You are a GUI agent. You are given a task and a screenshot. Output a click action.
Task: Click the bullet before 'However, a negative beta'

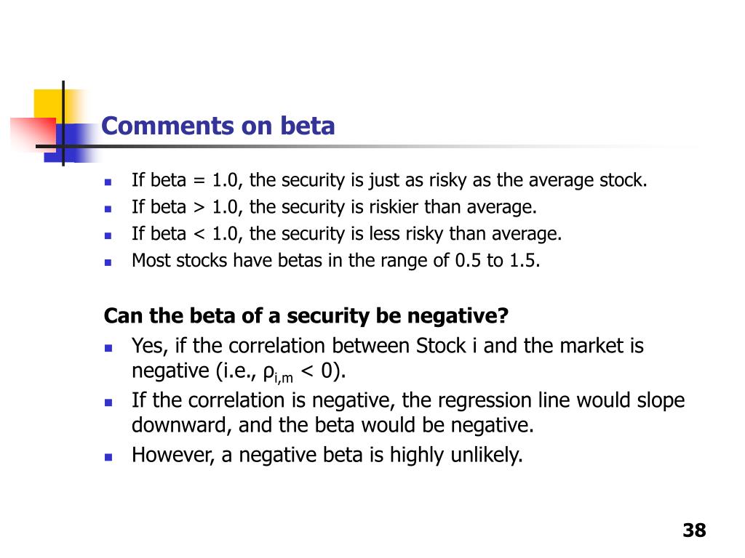[108, 458]
